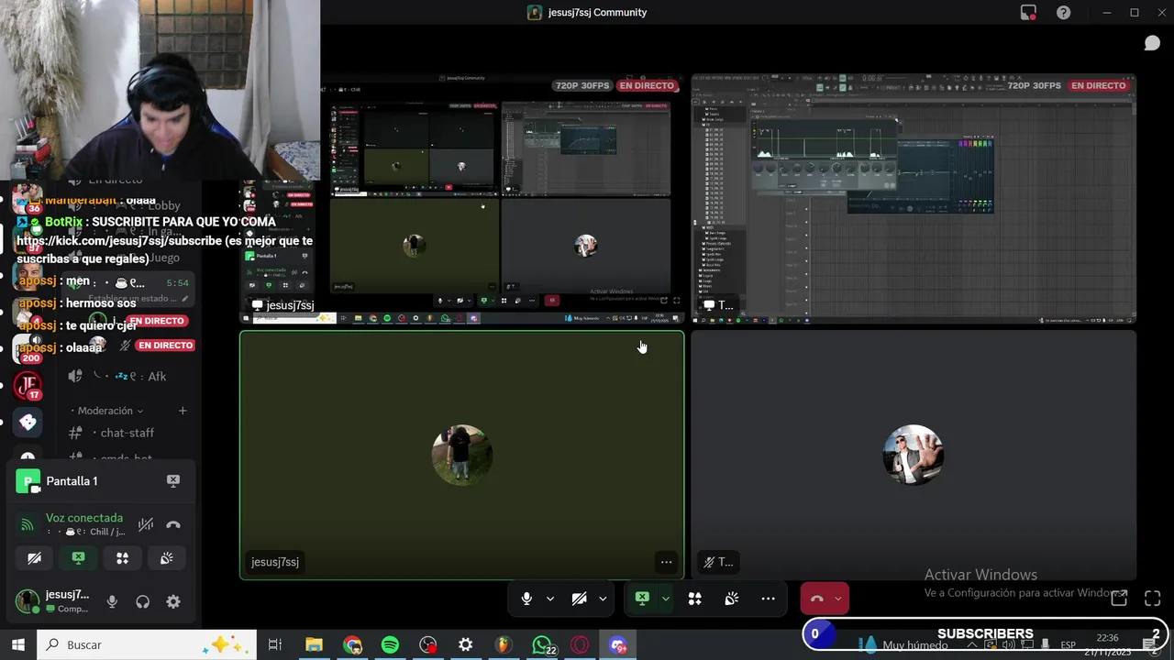The image size is (1174, 660).
Task: Open activities from sidebar voice panel
Action: tap(122, 557)
